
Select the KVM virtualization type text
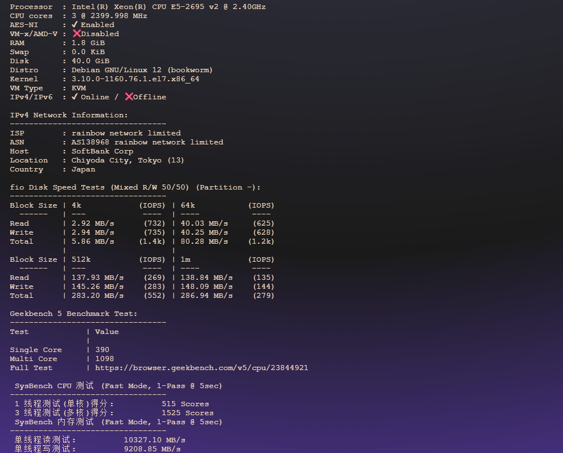coord(79,87)
